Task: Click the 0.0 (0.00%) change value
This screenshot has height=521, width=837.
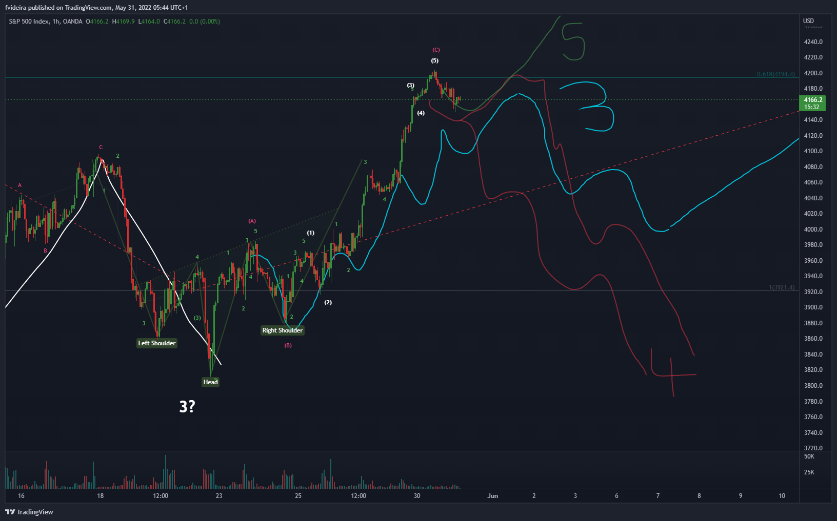Action: pos(205,22)
